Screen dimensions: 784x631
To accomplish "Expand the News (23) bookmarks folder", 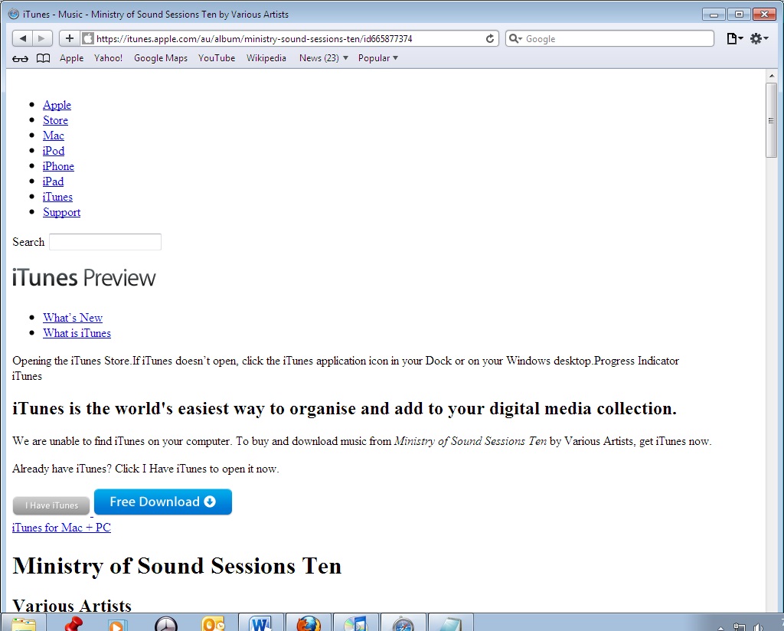I will pyautogui.click(x=324, y=58).
